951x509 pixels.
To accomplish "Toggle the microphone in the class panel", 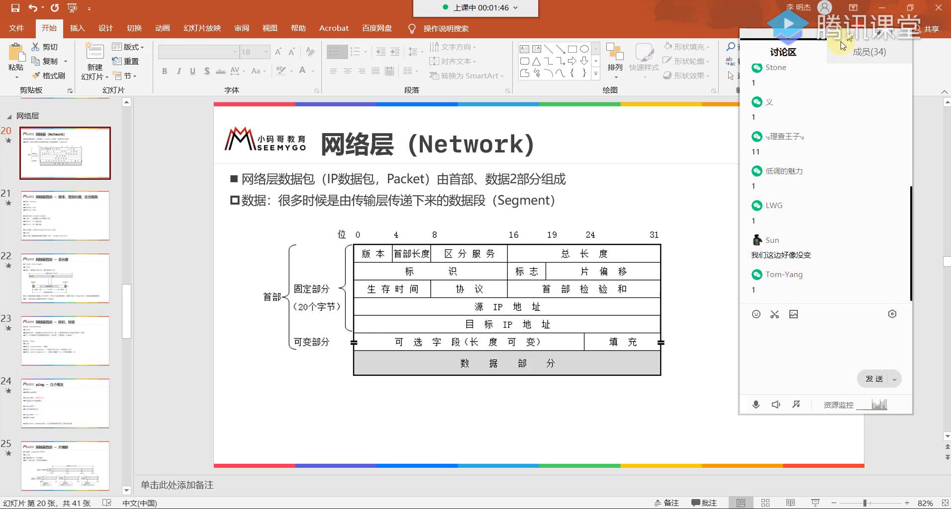I will 756,404.
